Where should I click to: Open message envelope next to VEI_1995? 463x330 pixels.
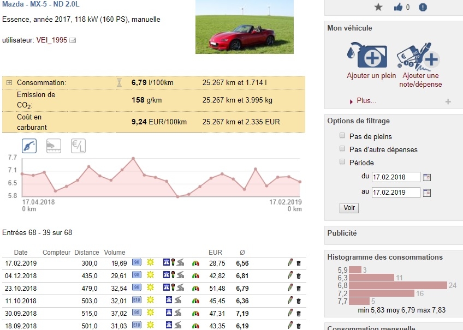tap(73, 40)
